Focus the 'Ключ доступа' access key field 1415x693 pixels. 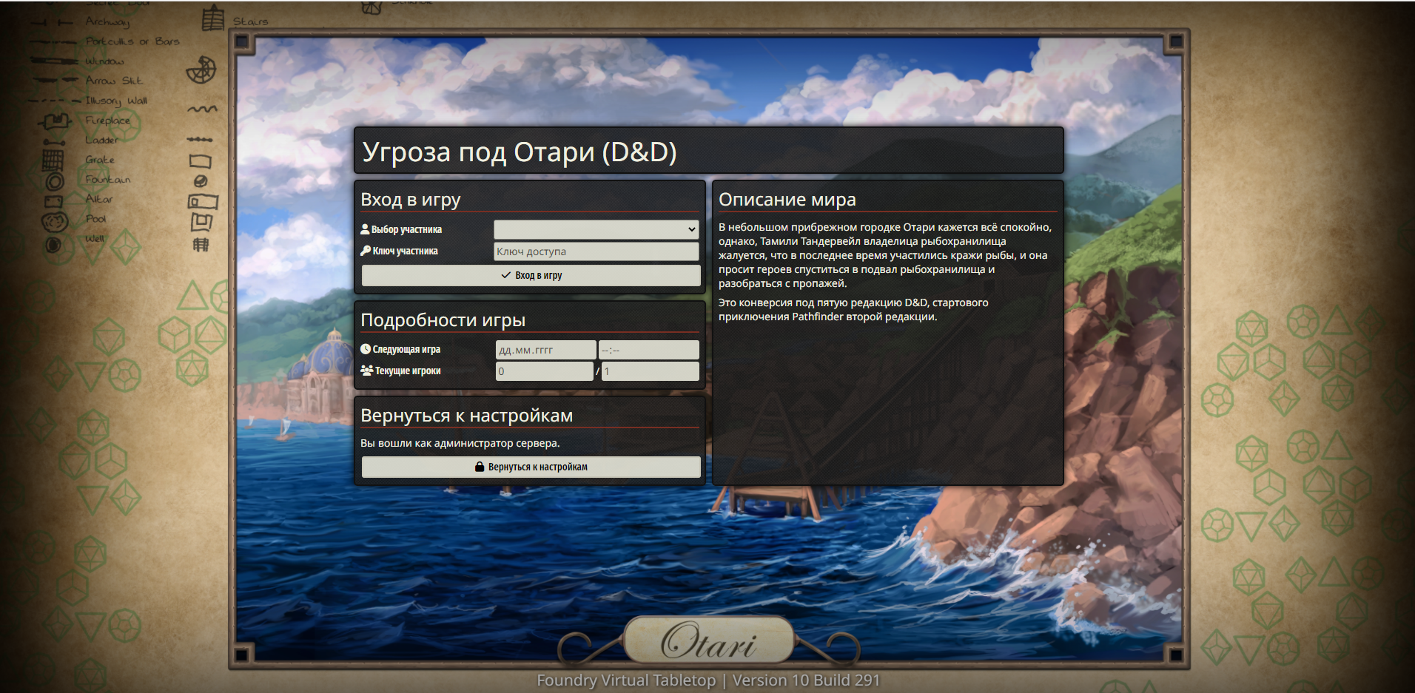[x=596, y=251]
